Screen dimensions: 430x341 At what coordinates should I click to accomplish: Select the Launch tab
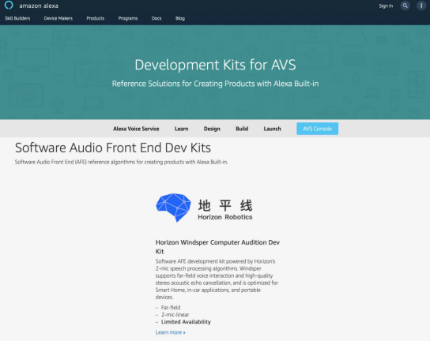273,129
